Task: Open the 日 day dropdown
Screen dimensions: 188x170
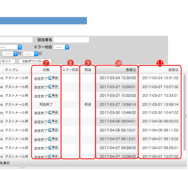Action: click(x=31, y=54)
